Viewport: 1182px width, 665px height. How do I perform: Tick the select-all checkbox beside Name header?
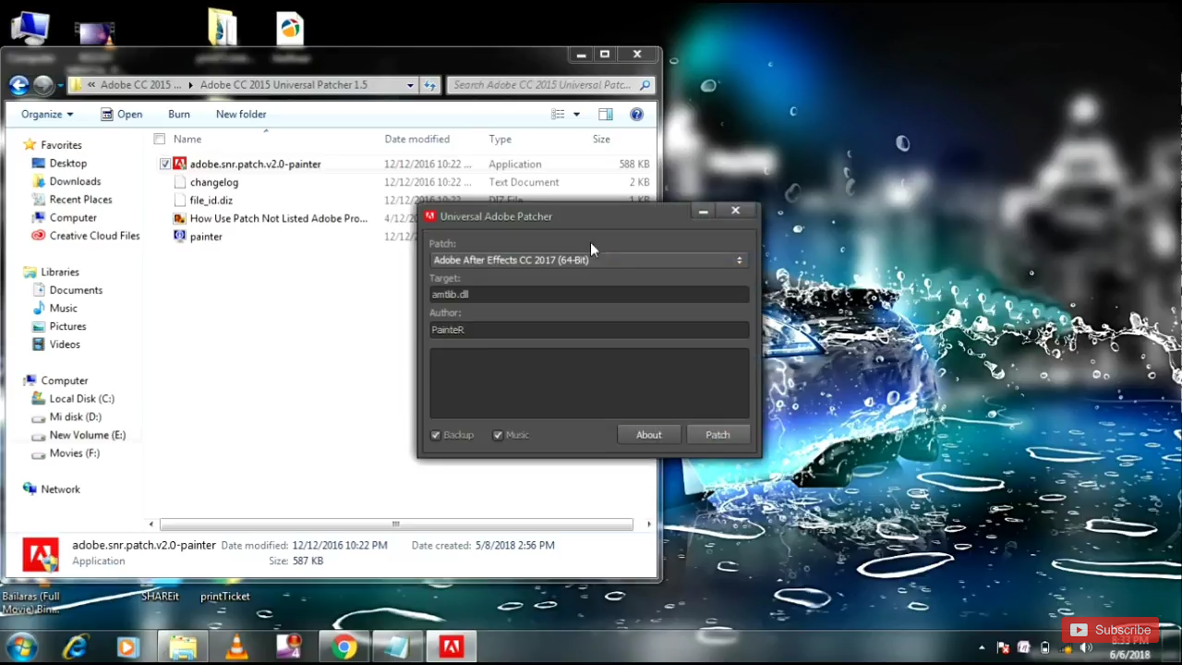tap(160, 139)
